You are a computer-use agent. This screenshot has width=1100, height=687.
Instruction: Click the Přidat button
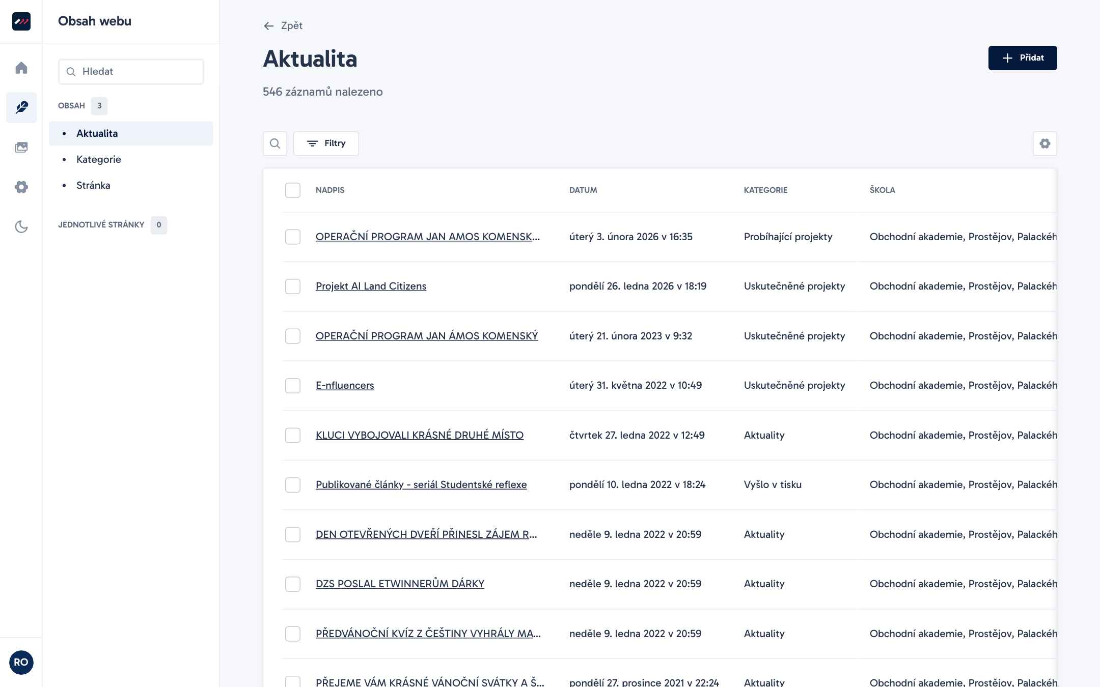1023,58
